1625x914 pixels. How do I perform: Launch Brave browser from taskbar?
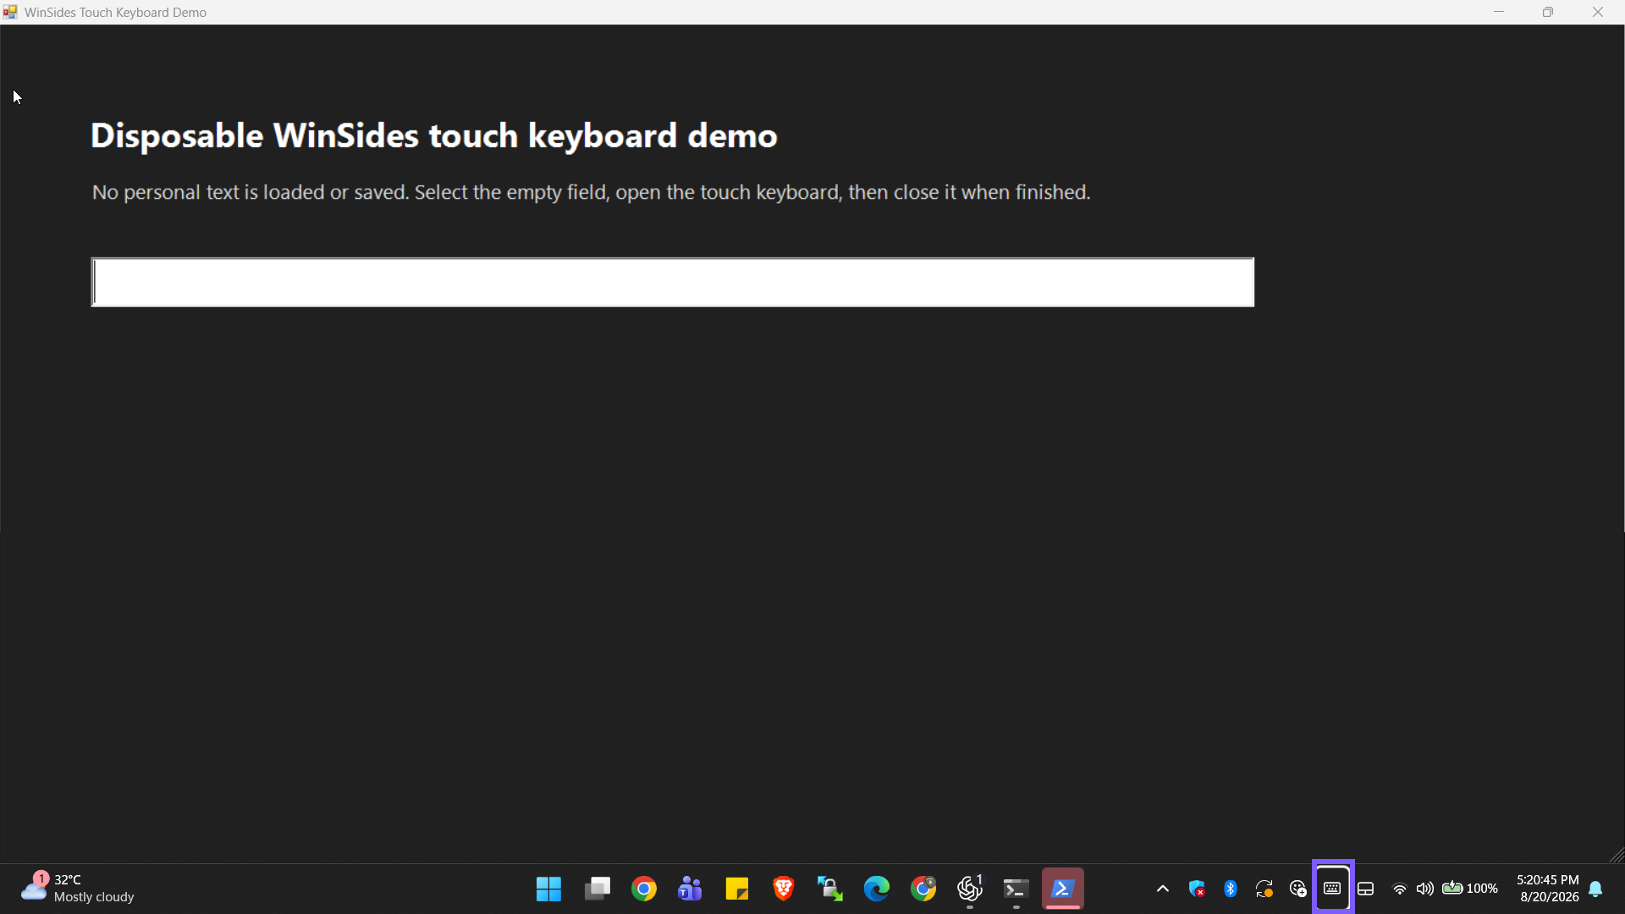784,889
